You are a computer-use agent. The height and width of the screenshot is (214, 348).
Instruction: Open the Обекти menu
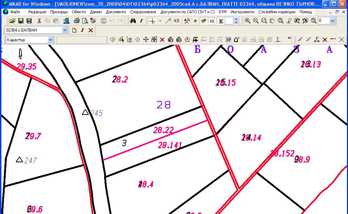tap(79, 12)
